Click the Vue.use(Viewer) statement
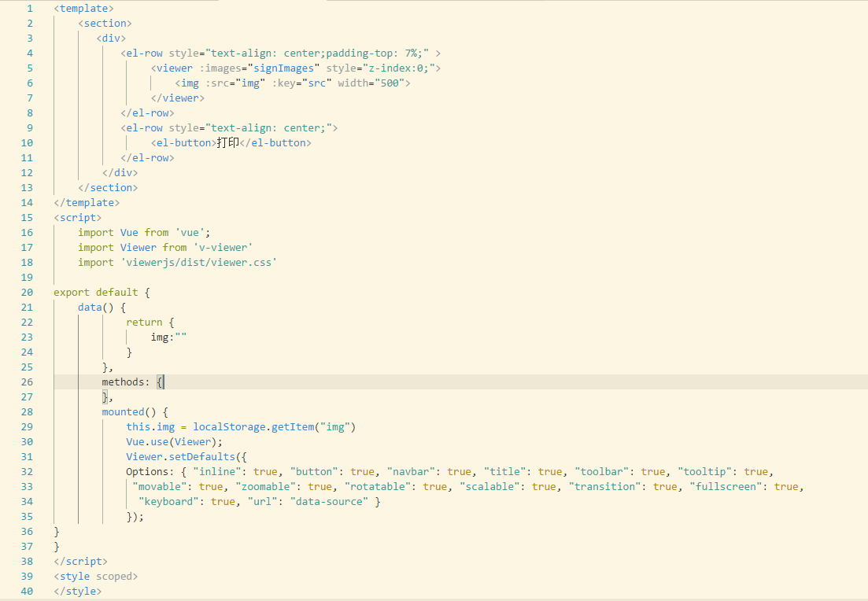This screenshot has height=601, width=868. click(x=175, y=441)
